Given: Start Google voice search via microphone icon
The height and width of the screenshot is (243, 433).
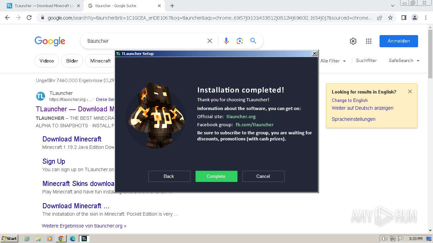Looking at the screenshot, I should click(x=226, y=41).
